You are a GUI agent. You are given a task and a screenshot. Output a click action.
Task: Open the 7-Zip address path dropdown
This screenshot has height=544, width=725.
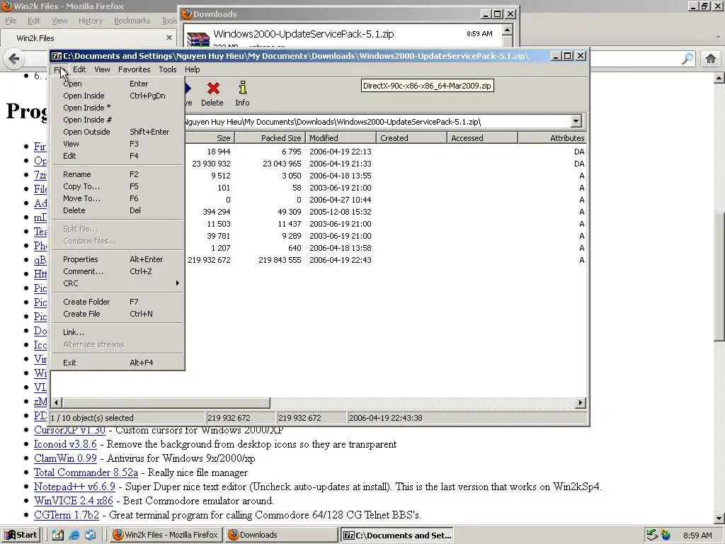(576, 122)
